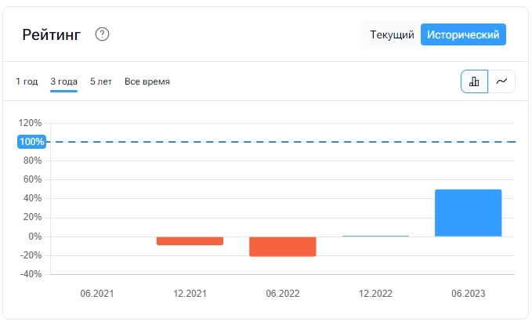Click the Рейтинг heading
This screenshot has width=532, height=325.
click(51, 34)
